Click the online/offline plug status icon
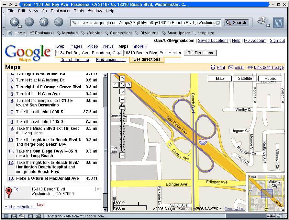The height and width of the screenshot is (220, 289). [271, 216]
